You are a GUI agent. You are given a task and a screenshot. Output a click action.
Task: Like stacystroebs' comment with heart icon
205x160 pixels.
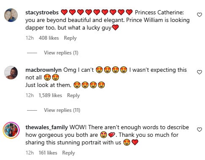(200, 15)
